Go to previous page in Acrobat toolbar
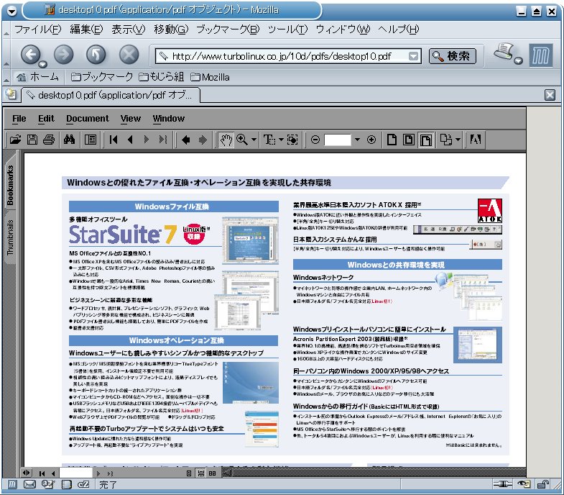 (x=130, y=140)
